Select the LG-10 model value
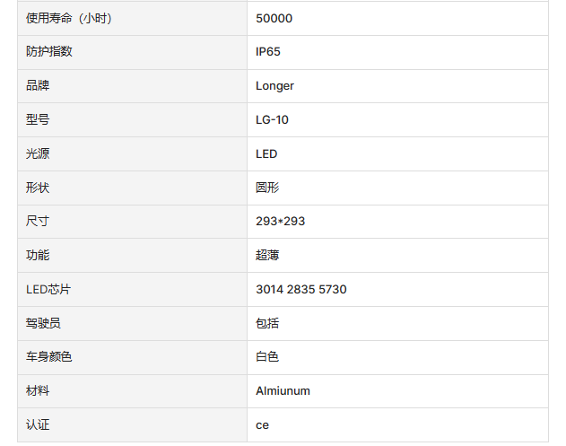This screenshot has height=446, width=566. click(272, 119)
